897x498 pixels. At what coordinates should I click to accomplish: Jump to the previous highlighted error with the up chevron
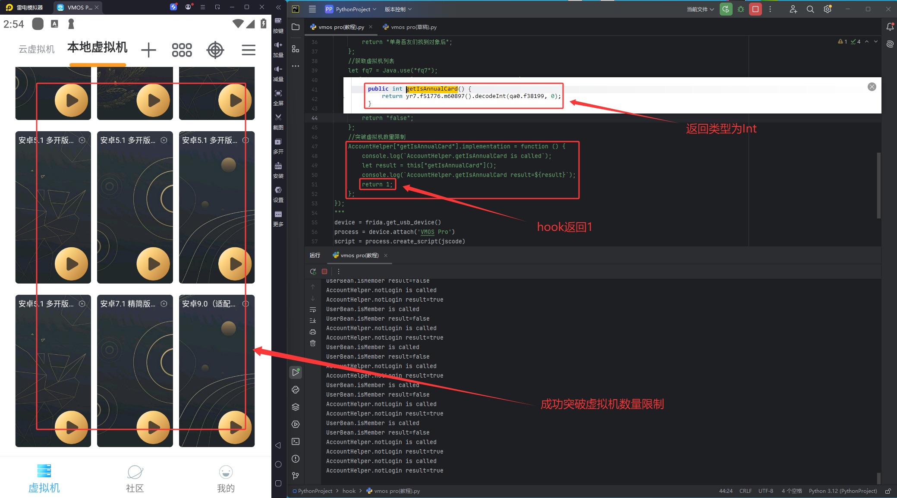[x=867, y=41]
